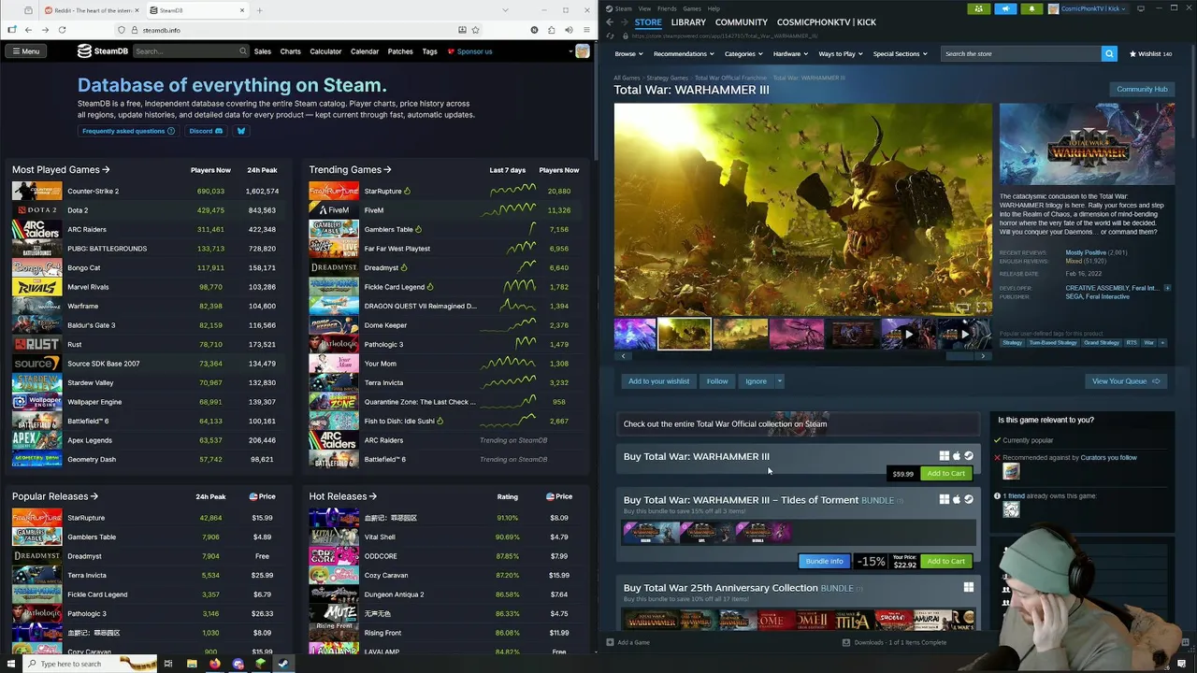
Task: Open the SteamDB Sales page
Action: (263, 51)
